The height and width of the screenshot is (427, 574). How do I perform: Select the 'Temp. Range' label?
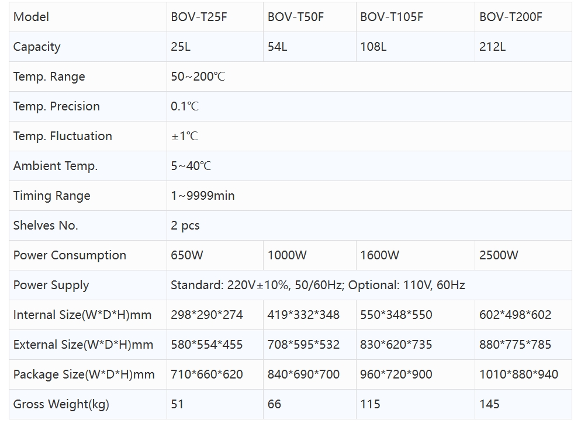point(49,77)
